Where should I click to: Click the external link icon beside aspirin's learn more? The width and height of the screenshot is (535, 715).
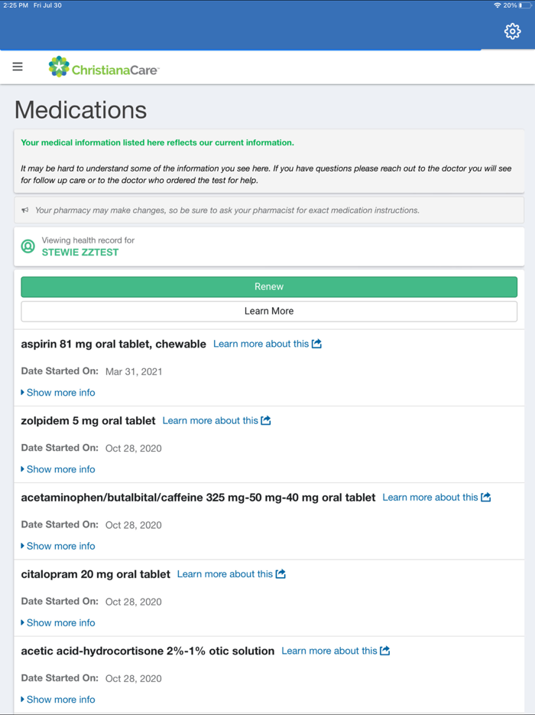pyautogui.click(x=317, y=343)
